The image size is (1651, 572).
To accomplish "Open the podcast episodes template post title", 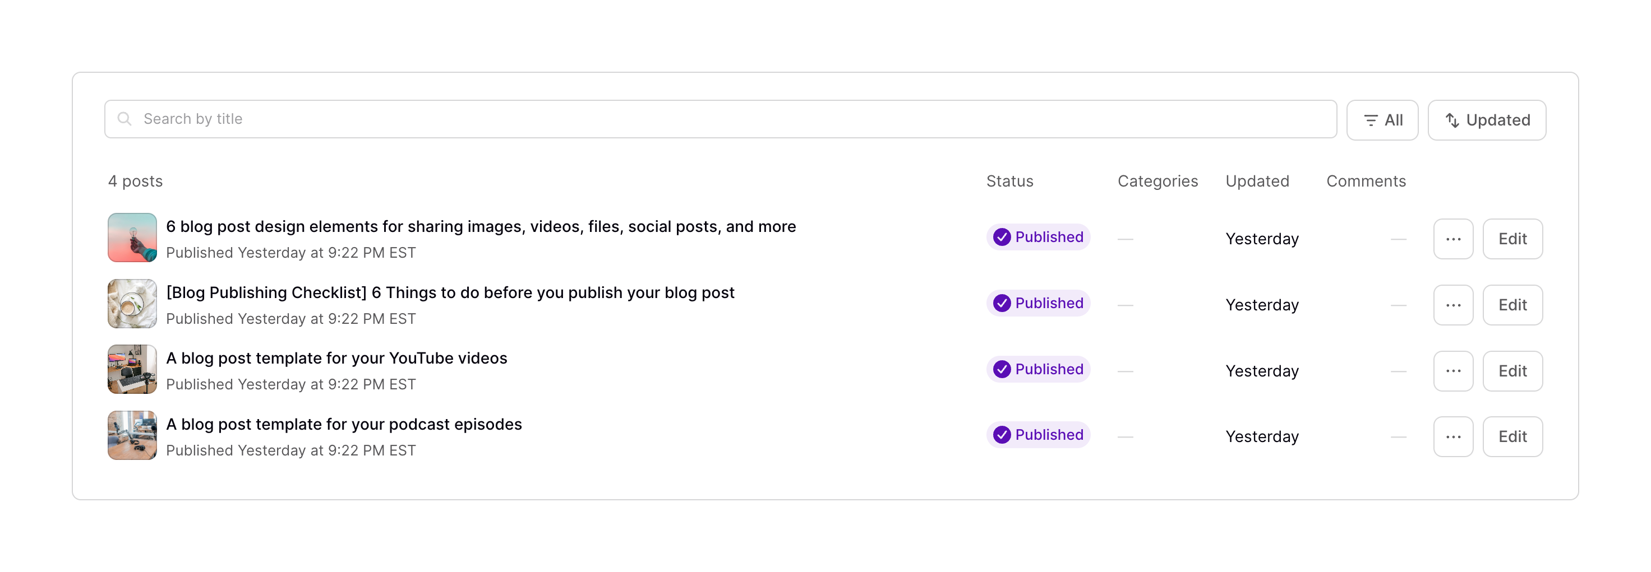I will tap(344, 424).
